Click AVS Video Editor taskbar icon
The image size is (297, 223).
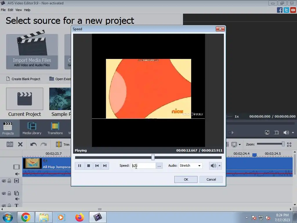tap(97, 217)
